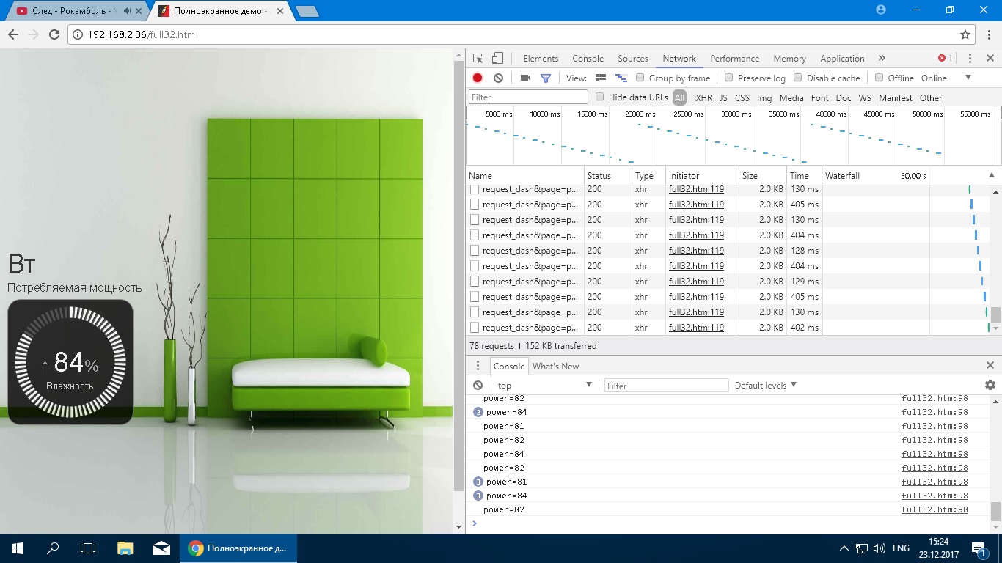This screenshot has height=563, width=1002.
Task: Click the network Filter text field
Action: tap(528, 97)
